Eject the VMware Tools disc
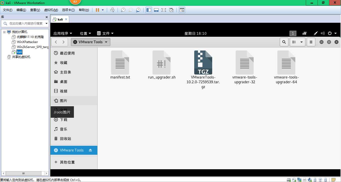 (x=90, y=150)
